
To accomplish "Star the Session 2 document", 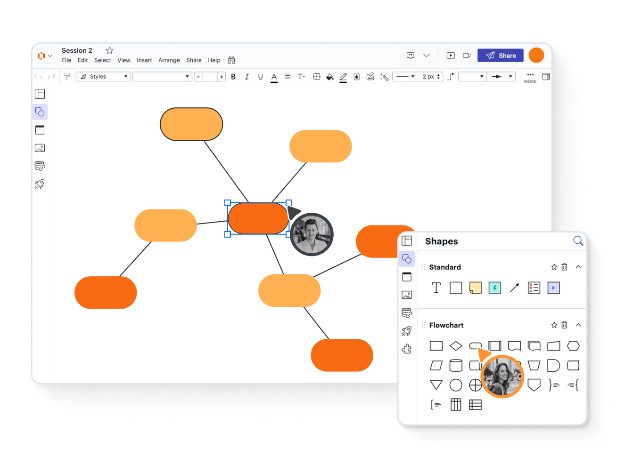I will click(109, 50).
